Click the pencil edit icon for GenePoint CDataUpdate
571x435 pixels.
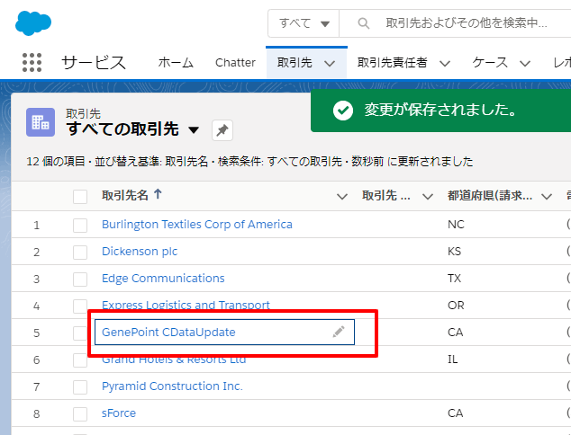point(339,332)
